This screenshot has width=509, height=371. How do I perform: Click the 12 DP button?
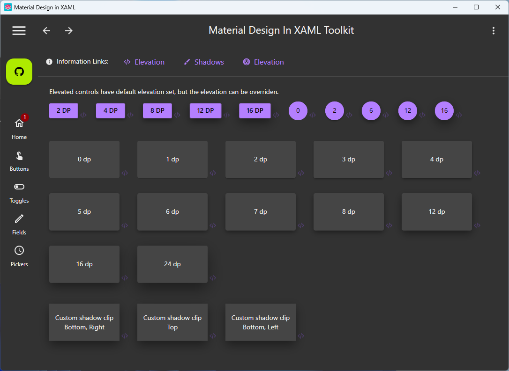click(x=205, y=111)
